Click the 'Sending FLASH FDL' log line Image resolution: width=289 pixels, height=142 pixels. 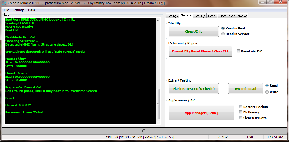[x=20, y=23]
